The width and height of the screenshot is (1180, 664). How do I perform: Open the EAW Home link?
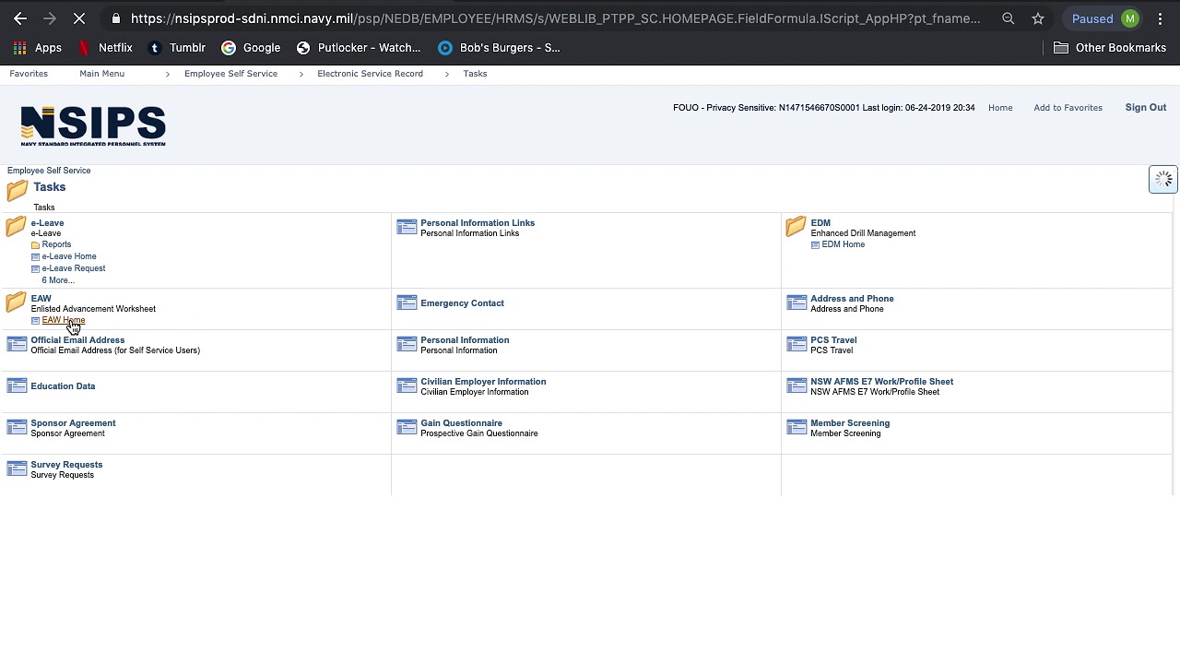click(63, 320)
